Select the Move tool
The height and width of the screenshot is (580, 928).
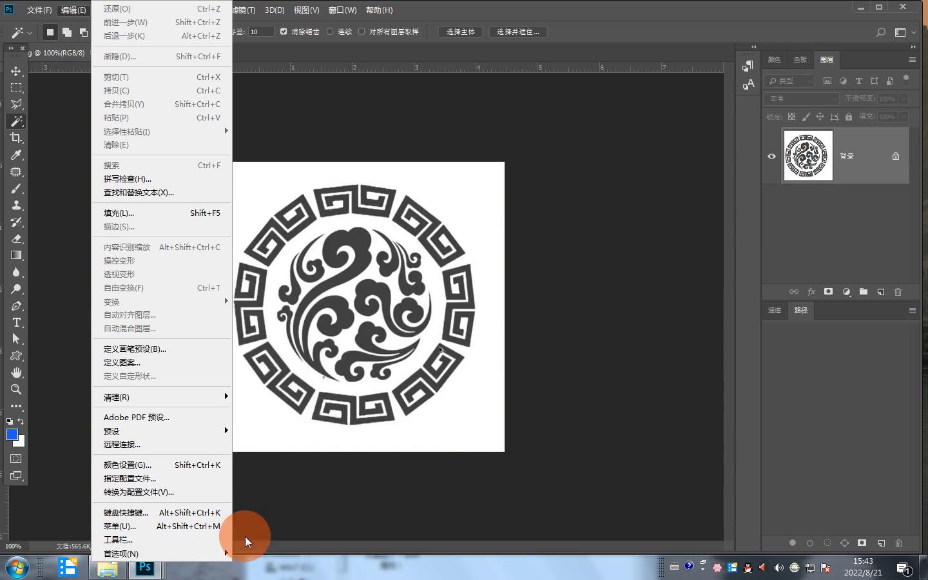16,71
